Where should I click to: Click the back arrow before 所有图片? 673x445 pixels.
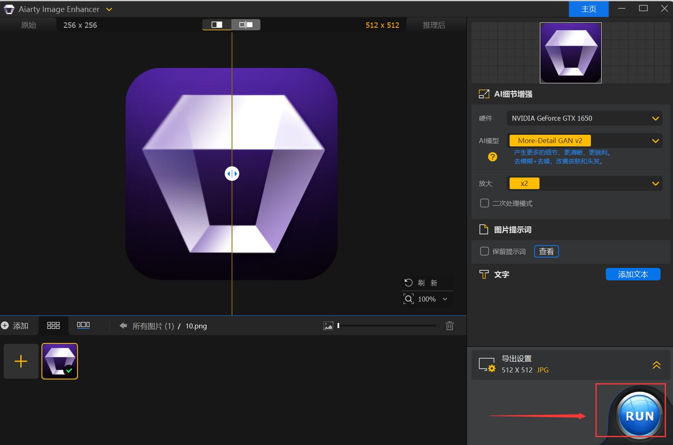pyautogui.click(x=123, y=326)
